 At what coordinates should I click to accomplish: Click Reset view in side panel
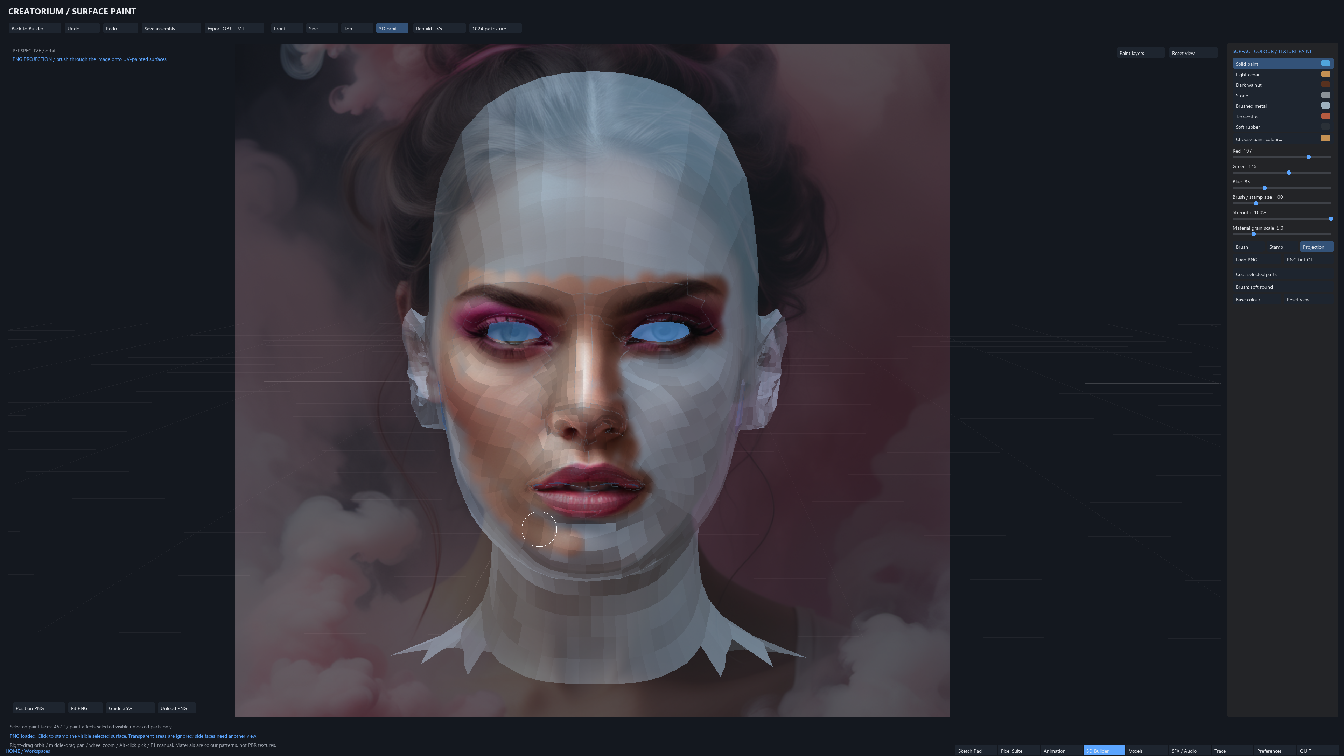pos(1308,300)
